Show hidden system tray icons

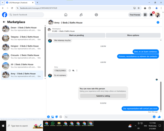135,126
